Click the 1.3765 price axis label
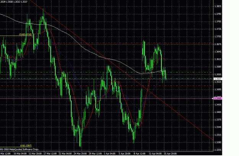 218,22
